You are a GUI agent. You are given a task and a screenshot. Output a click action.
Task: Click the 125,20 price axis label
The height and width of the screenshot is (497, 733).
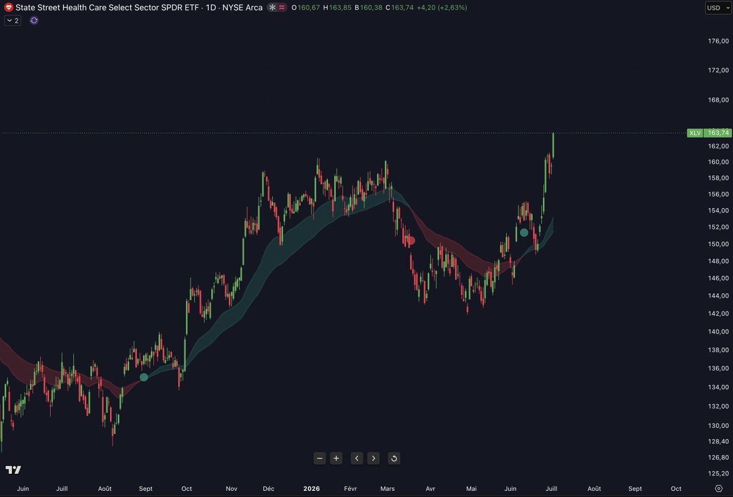click(718, 473)
